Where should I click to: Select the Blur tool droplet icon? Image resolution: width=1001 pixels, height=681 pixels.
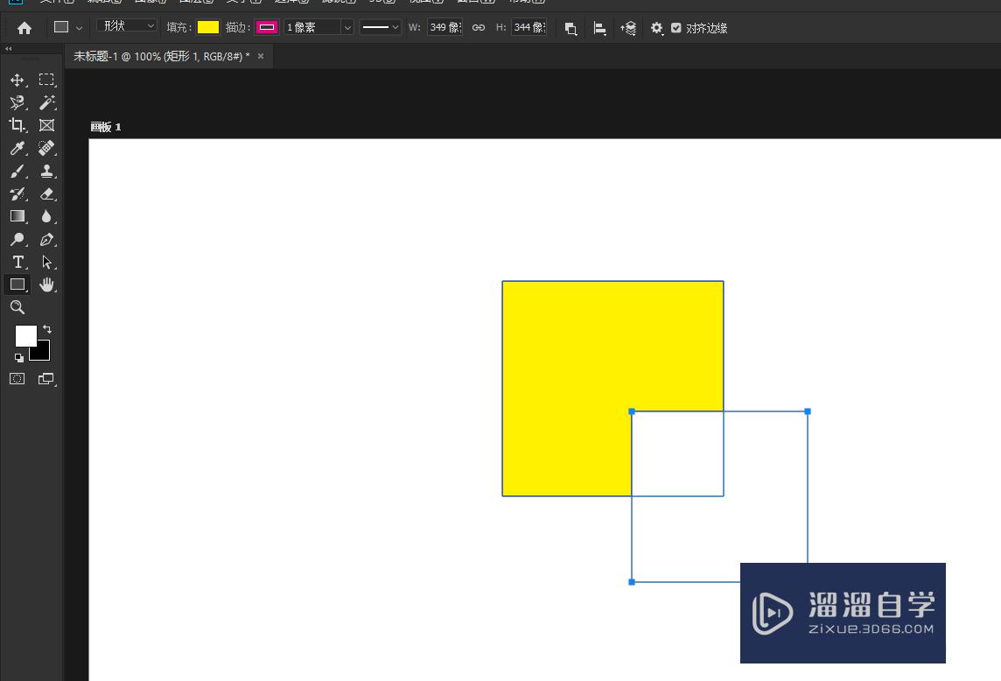[x=46, y=216]
